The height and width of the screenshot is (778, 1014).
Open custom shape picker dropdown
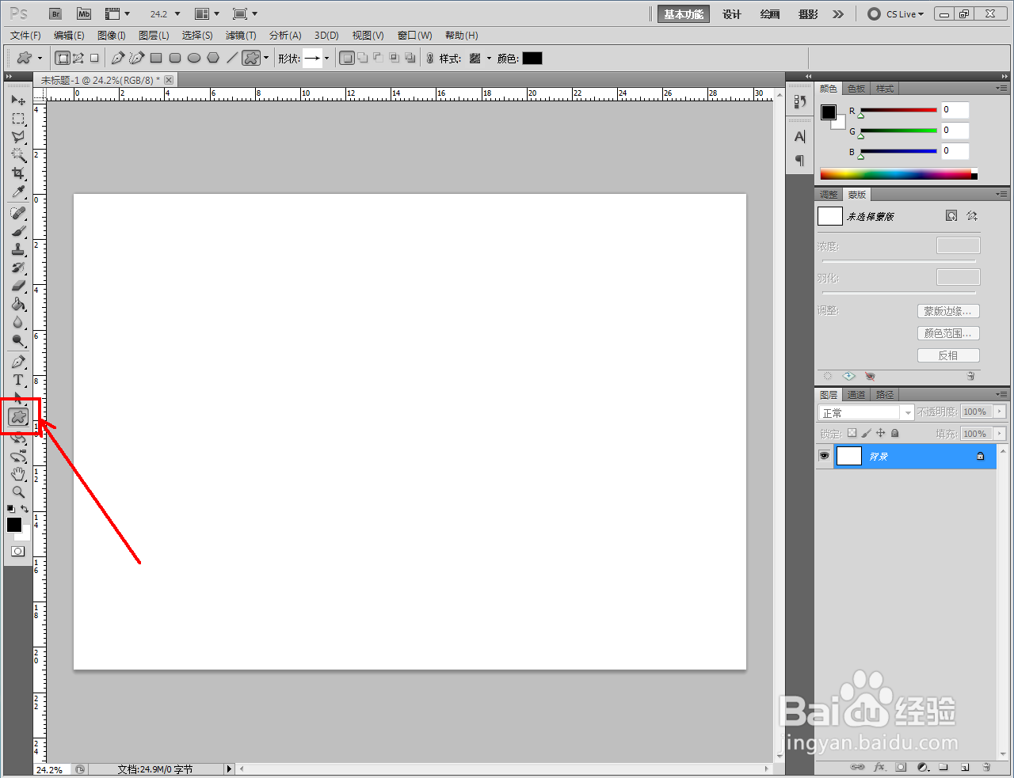[326, 58]
